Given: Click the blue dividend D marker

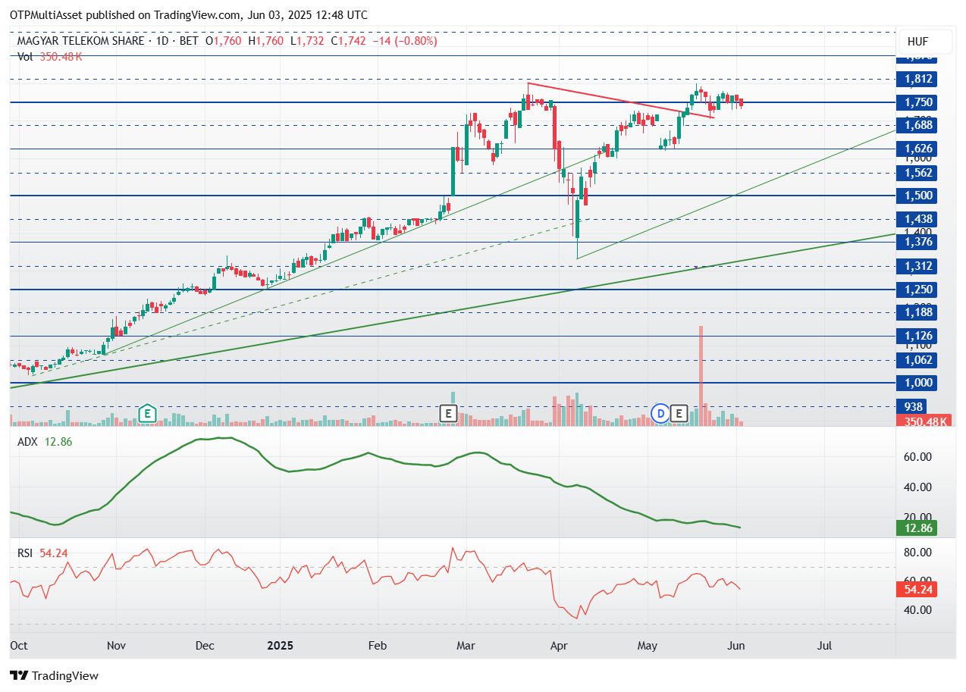Looking at the screenshot, I should 661,413.
